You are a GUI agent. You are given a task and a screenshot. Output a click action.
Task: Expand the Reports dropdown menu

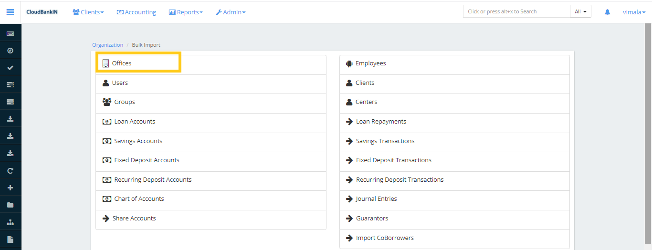(x=186, y=12)
